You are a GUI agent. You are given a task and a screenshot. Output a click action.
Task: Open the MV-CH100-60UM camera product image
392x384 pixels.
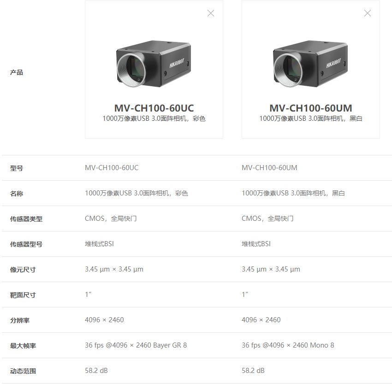point(310,64)
